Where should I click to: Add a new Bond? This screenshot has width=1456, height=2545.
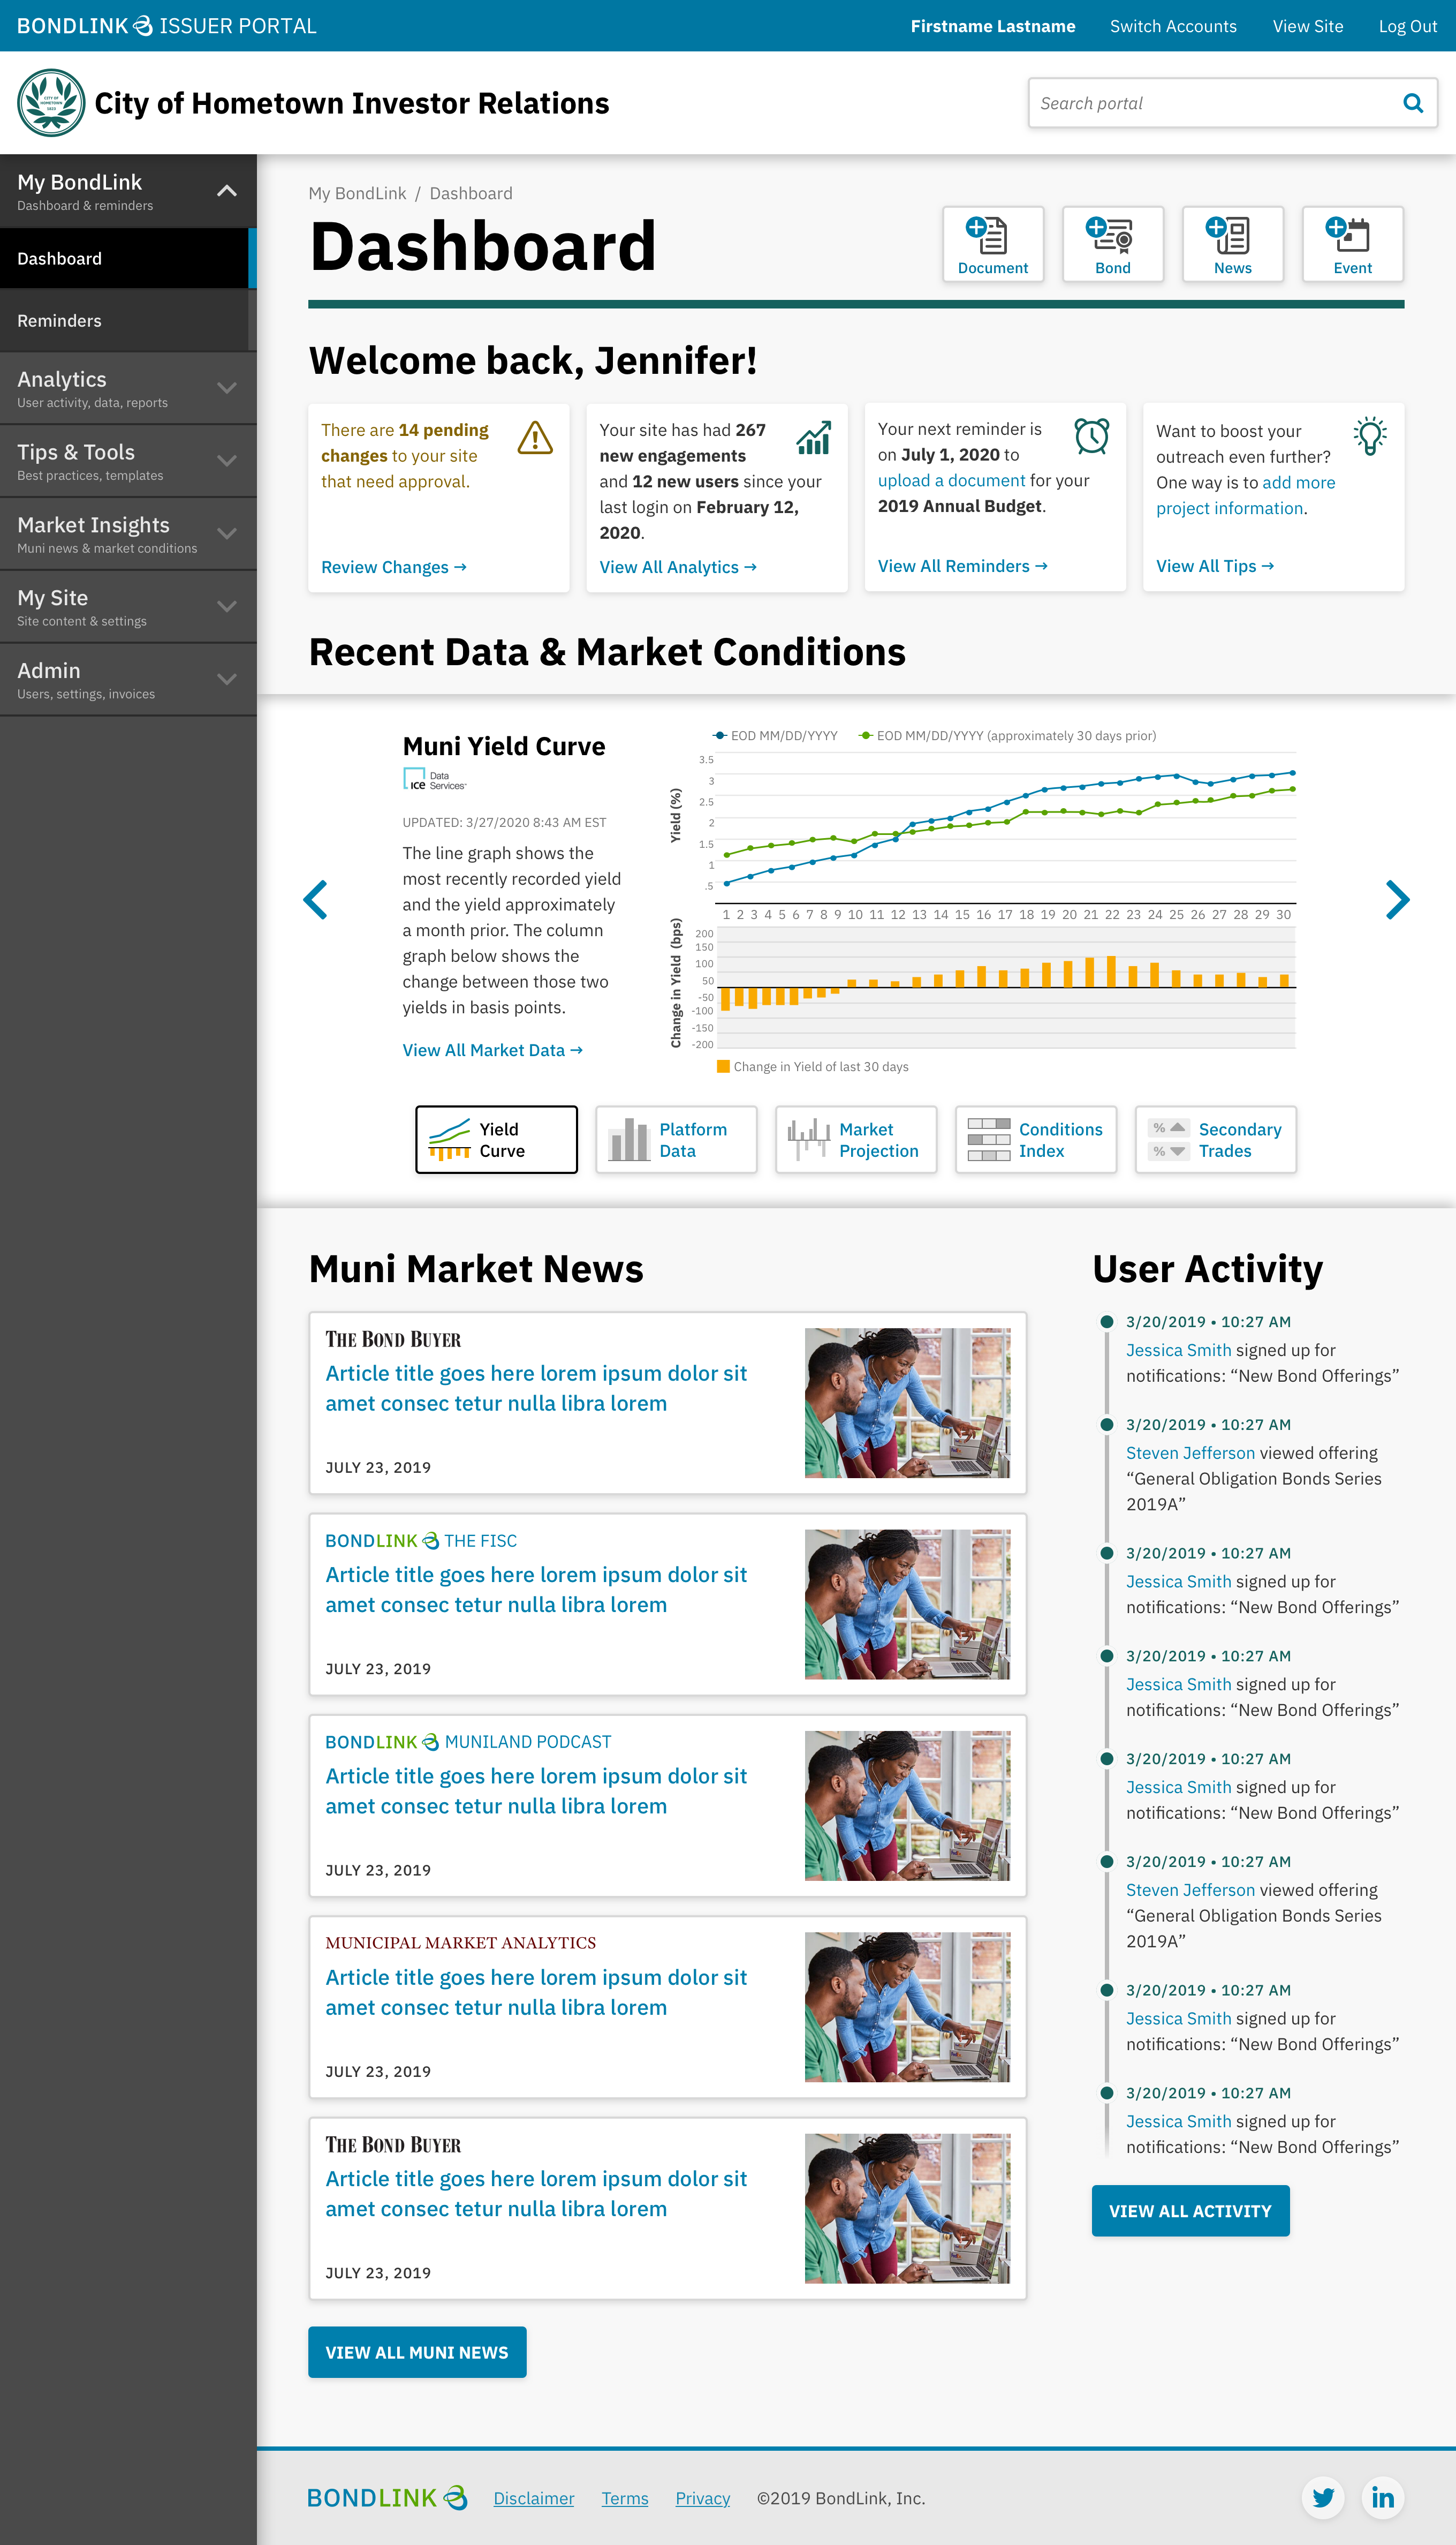pyautogui.click(x=1112, y=244)
